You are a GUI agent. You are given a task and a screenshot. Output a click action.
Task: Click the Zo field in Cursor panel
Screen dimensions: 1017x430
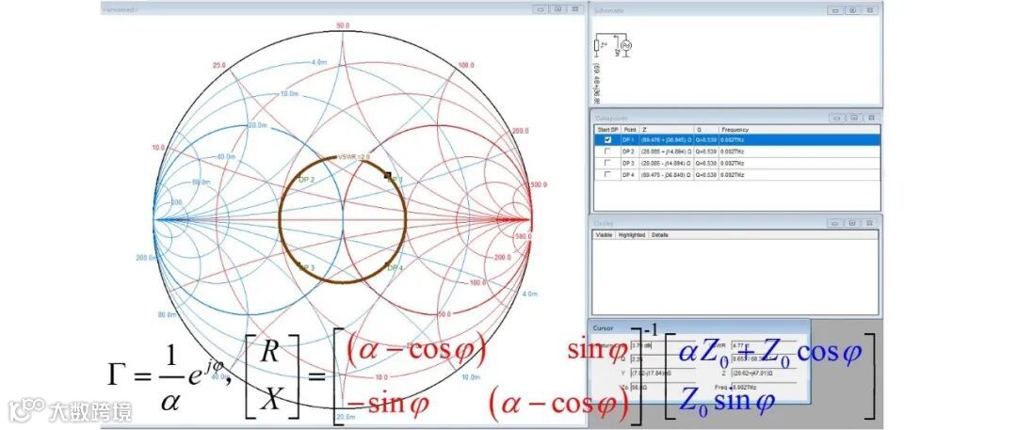tap(662, 387)
